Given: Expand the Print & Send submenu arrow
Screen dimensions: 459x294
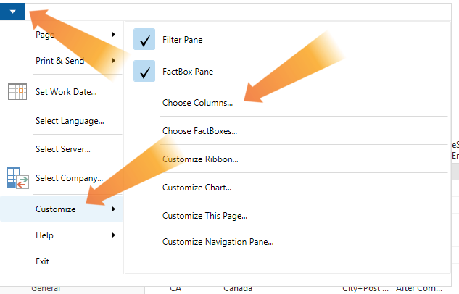Looking at the screenshot, I should tap(114, 61).
